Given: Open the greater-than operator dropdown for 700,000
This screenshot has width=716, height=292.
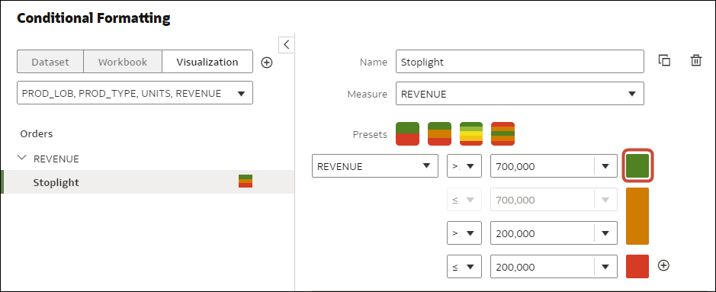Looking at the screenshot, I should 464,166.
